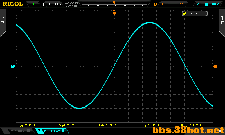Click the orange D delay icon
This screenshot has height=135, width=225.
(155, 4)
